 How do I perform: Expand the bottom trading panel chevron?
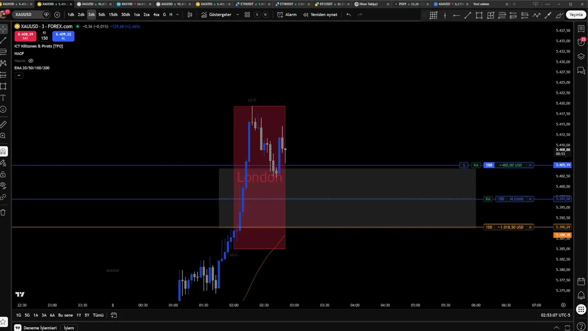[557, 328]
